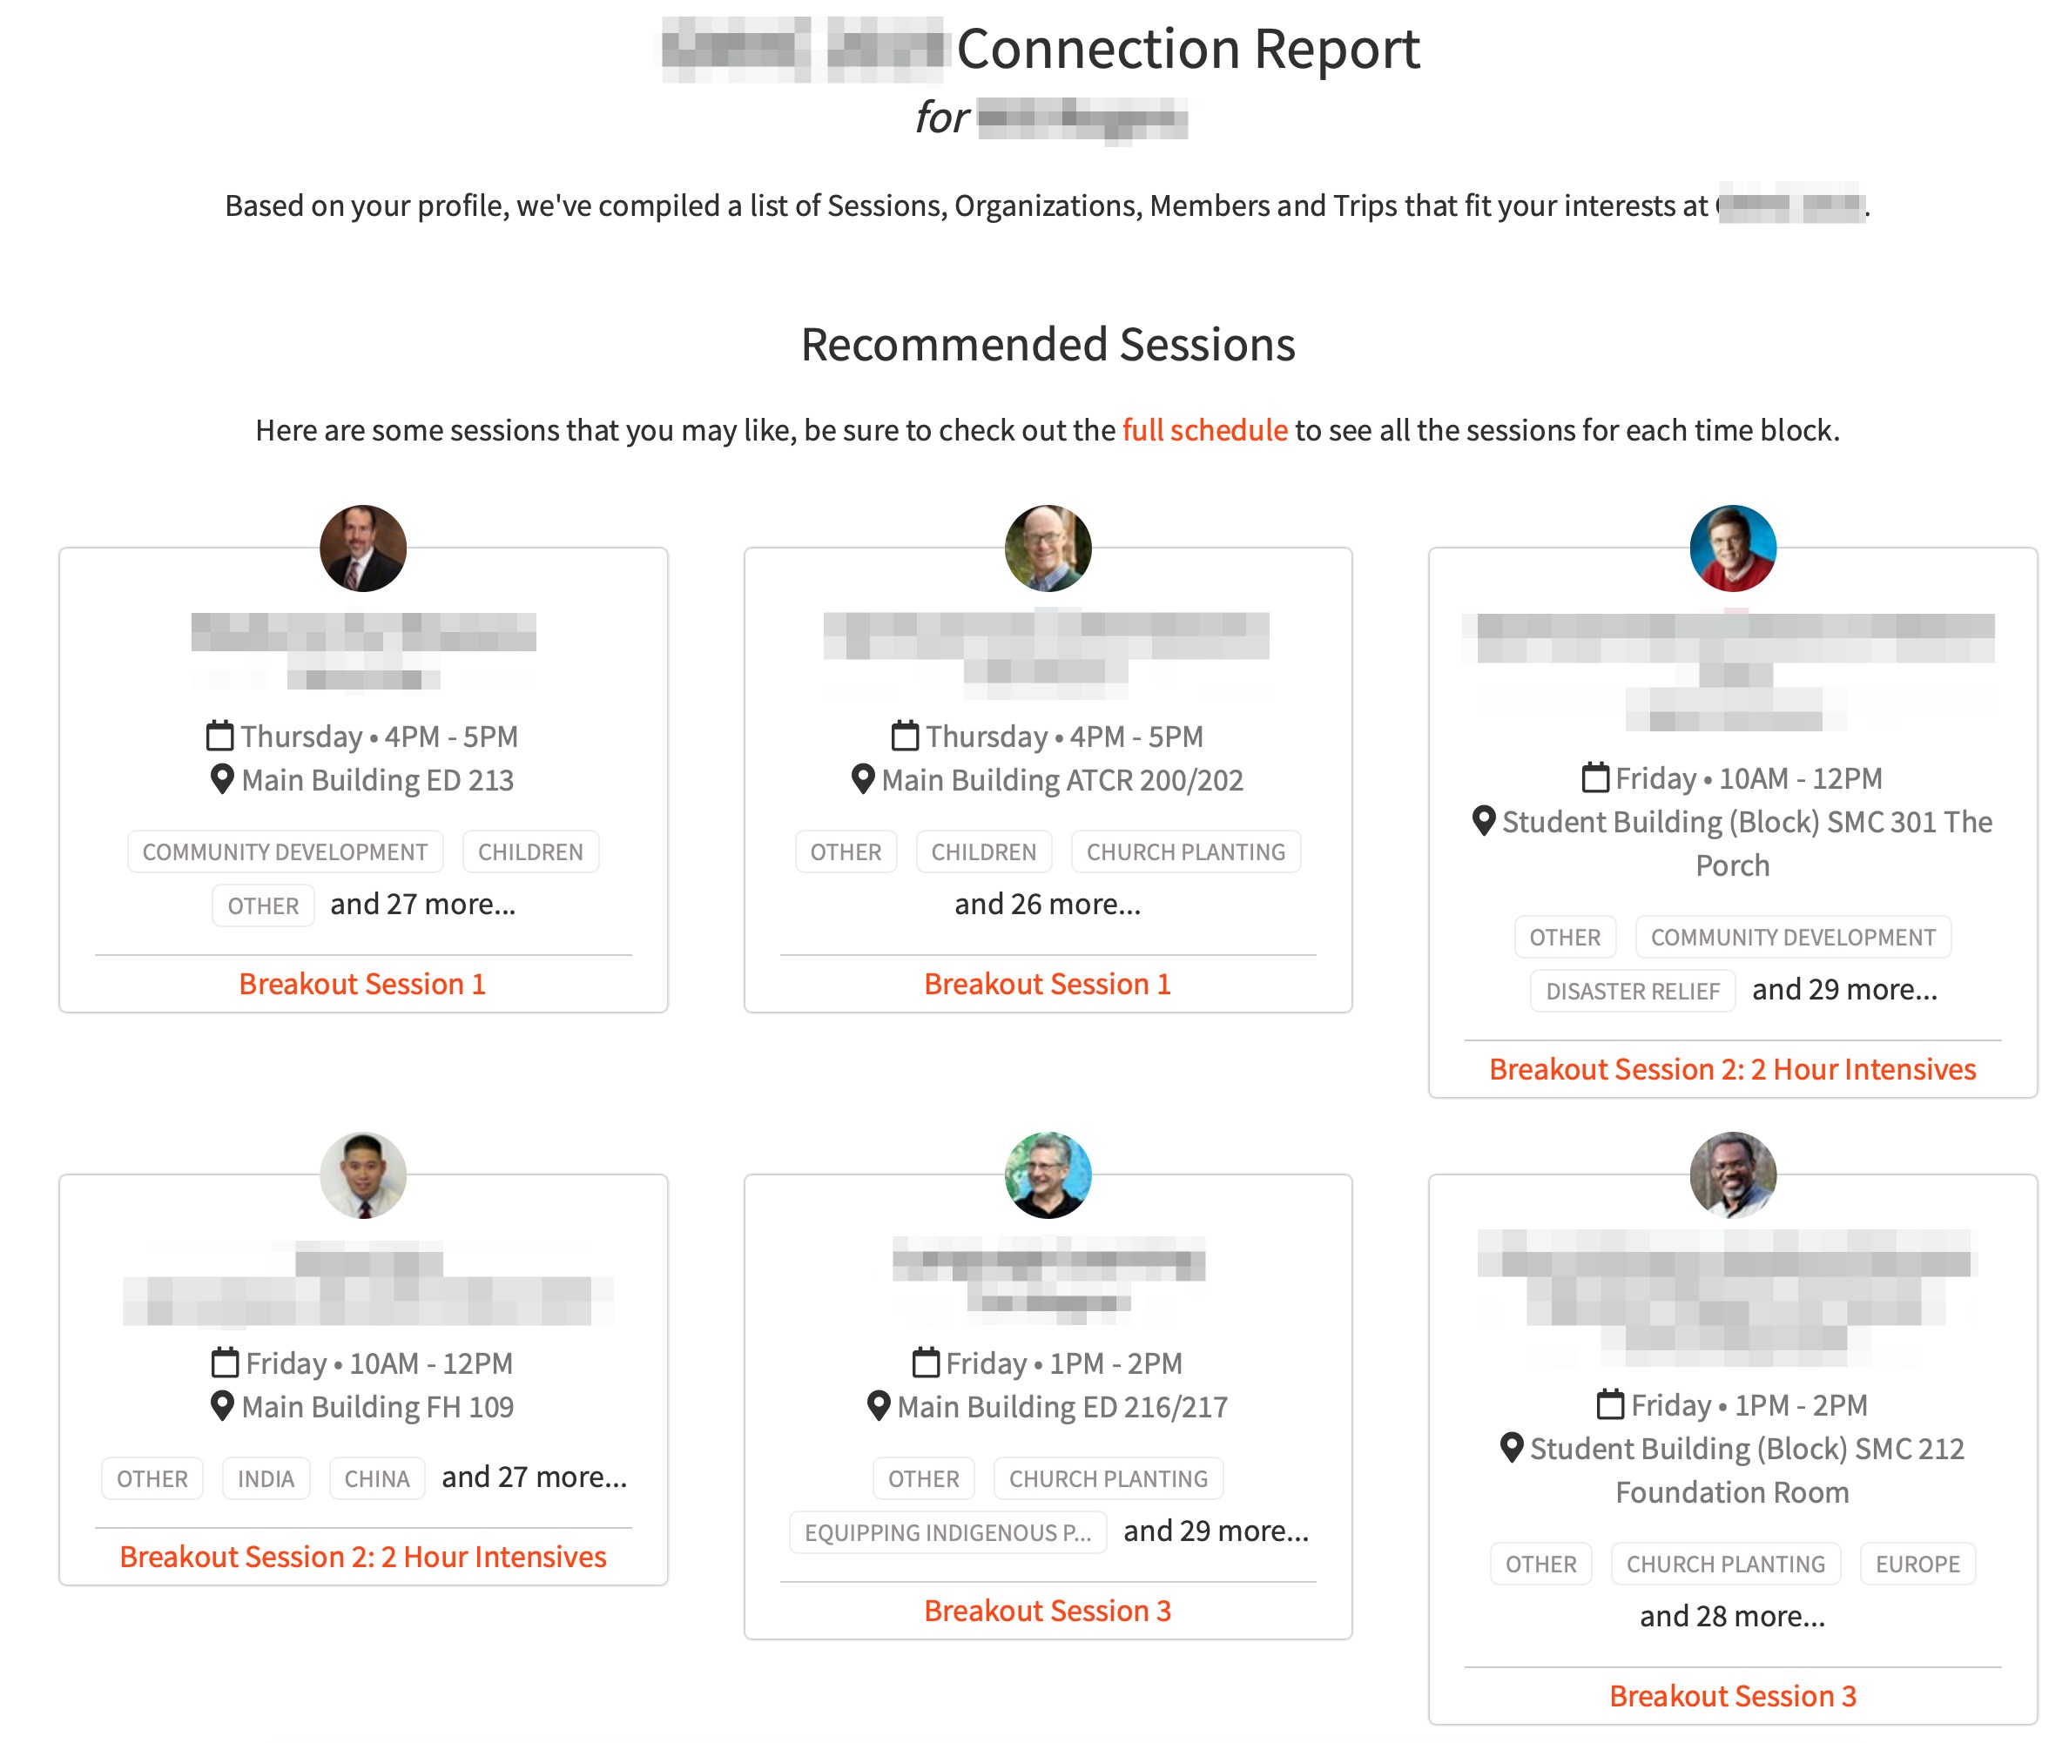2069x1743 pixels.
Task: Expand 'and 26 more...' tags in ATCR card
Action: [1048, 903]
